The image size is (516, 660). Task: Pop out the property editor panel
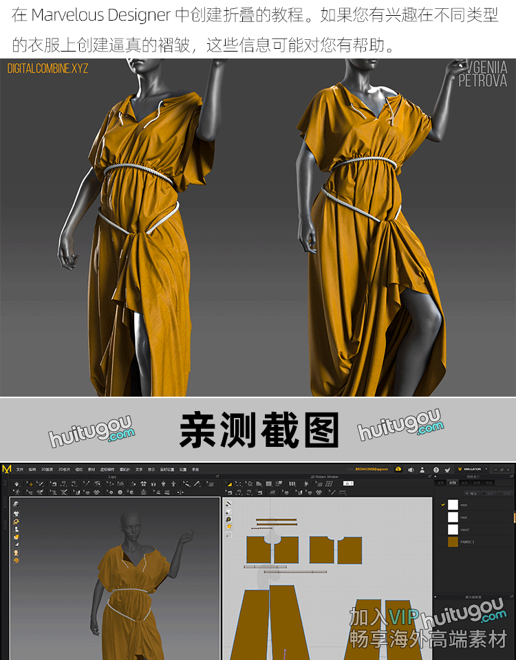(511, 597)
